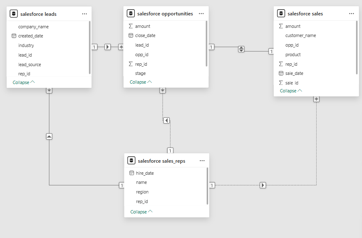The width and height of the screenshot is (362, 238).
Task: Click calendar icon beside close_date in opportunities
Action: point(131,35)
